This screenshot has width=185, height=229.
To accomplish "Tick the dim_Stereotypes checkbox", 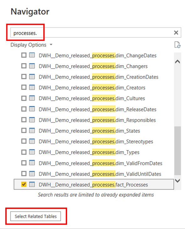I will pyautogui.click(x=24, y=141).
